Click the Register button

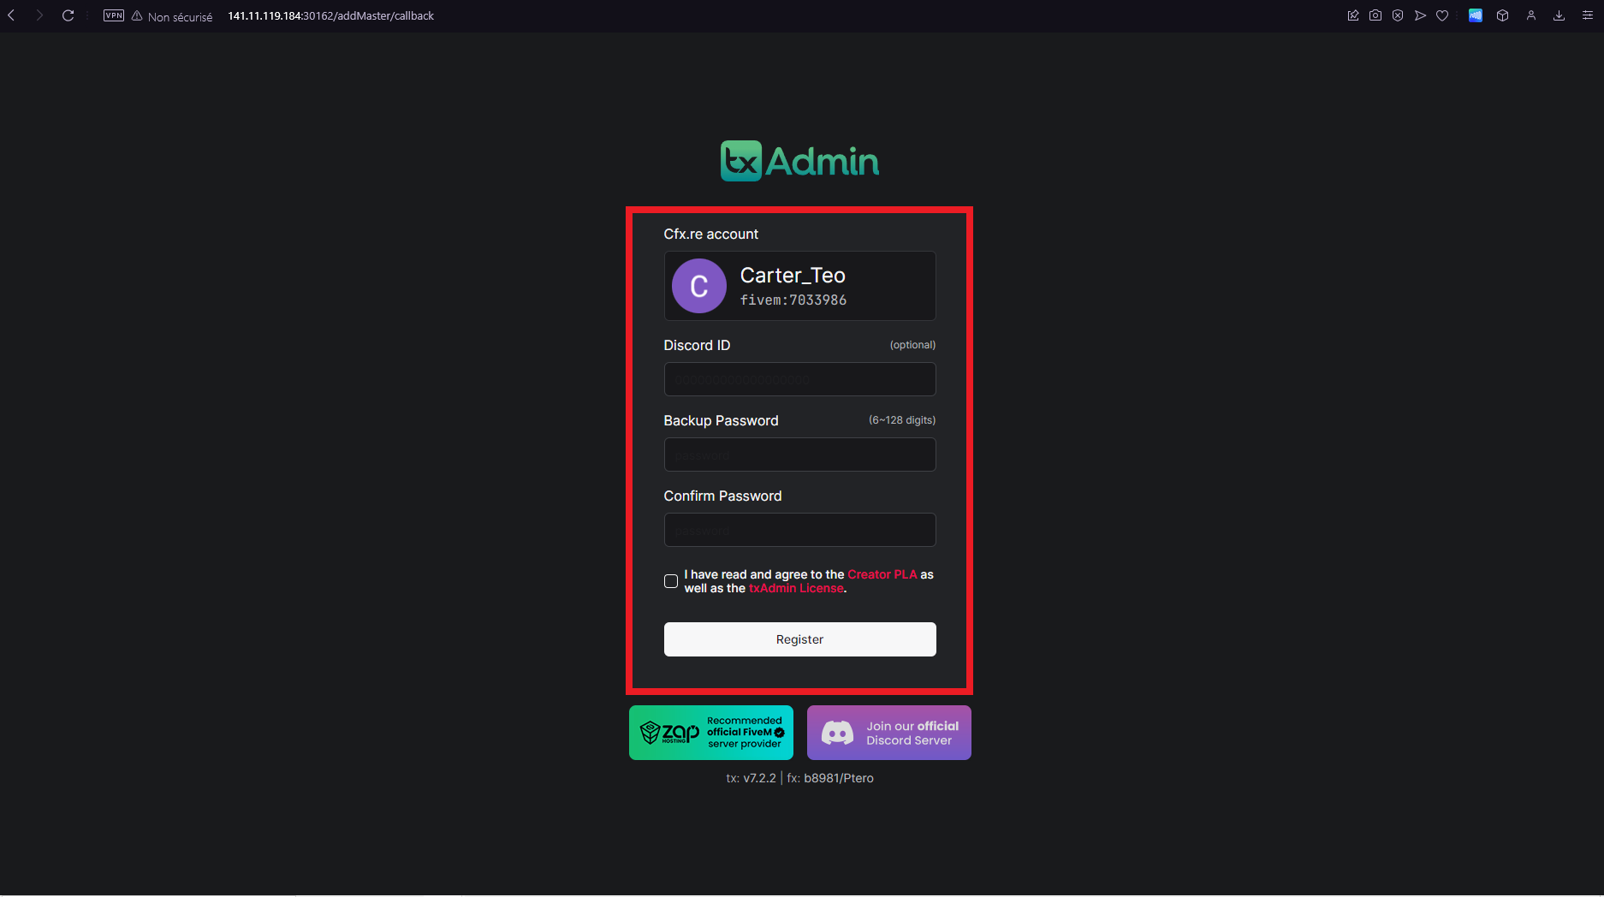[799, 639]
